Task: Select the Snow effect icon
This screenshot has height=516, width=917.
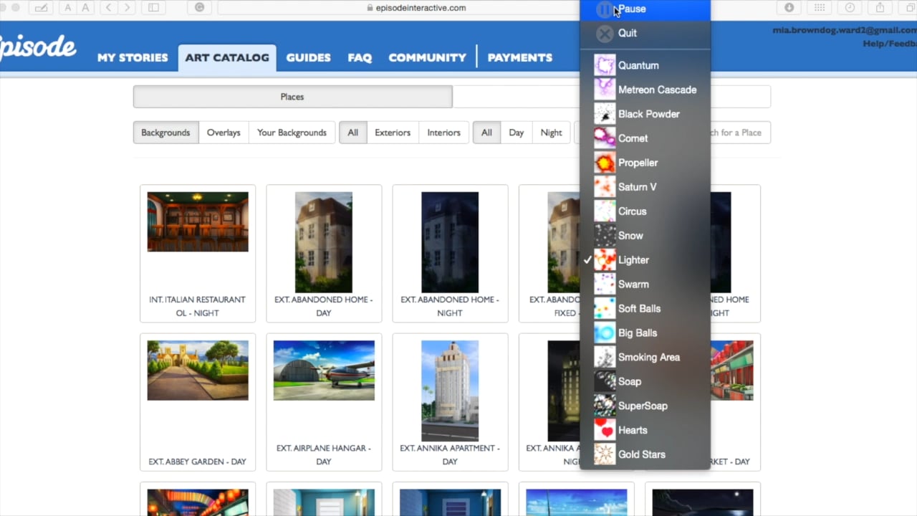Action: click(605, 236)
